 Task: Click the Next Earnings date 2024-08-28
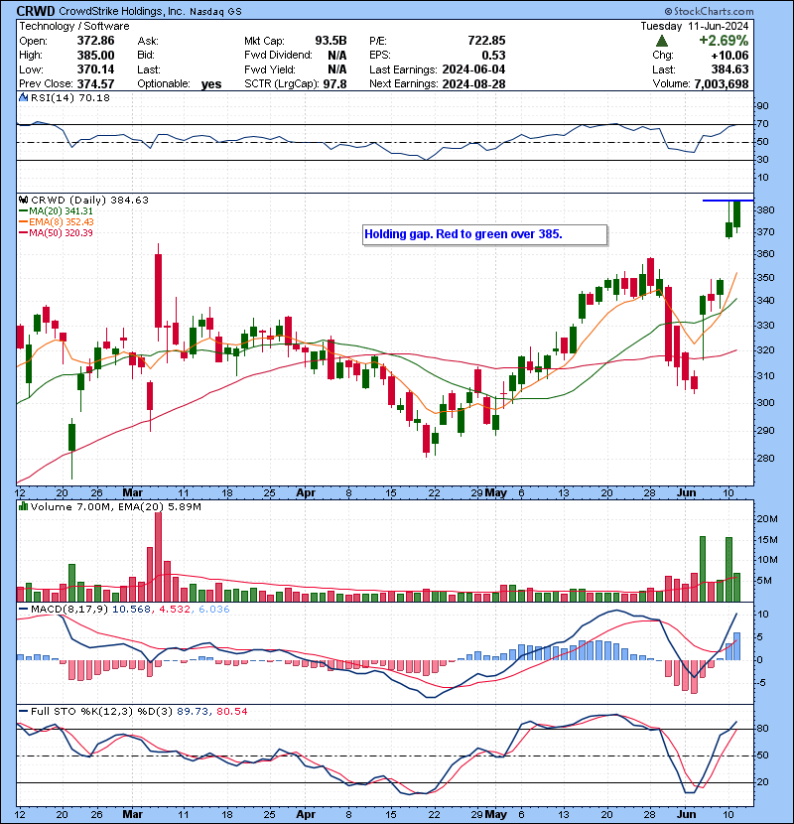474,83
